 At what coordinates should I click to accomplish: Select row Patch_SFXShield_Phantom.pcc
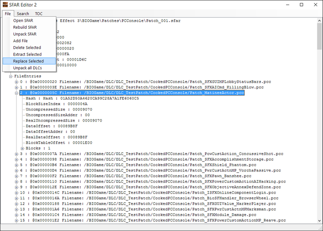pyautogui.click(x=138, y=165)
